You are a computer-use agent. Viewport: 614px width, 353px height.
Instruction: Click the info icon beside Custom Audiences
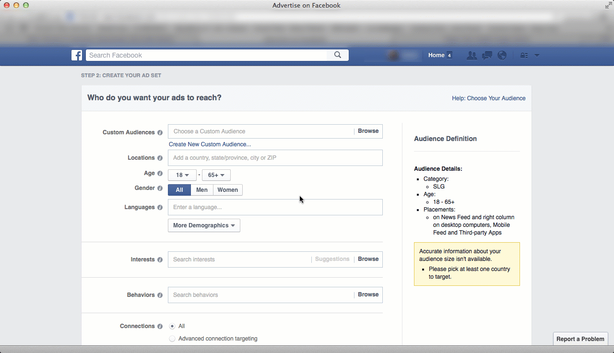click(160, 132)
